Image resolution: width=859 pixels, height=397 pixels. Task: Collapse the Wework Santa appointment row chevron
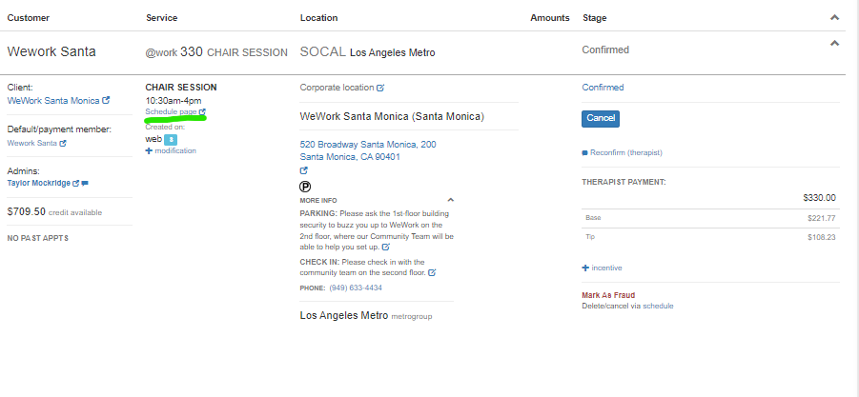(x=834, y=43)
